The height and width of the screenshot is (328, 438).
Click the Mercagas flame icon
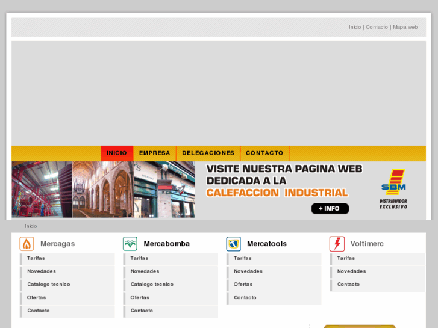coord(27,244)
